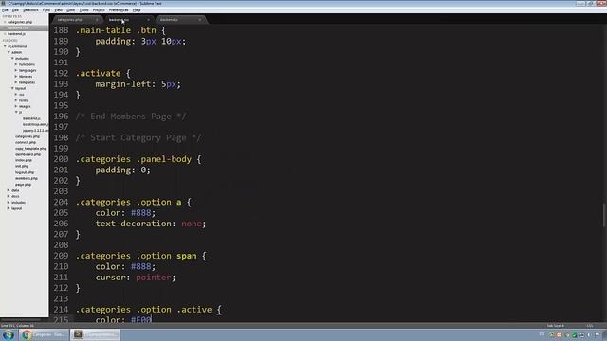Image resolution: width=607 pixels, height=341 pixels.
Task: Open the jquery-1.11.1.min.js file
Action: click(x=35, y=131)
